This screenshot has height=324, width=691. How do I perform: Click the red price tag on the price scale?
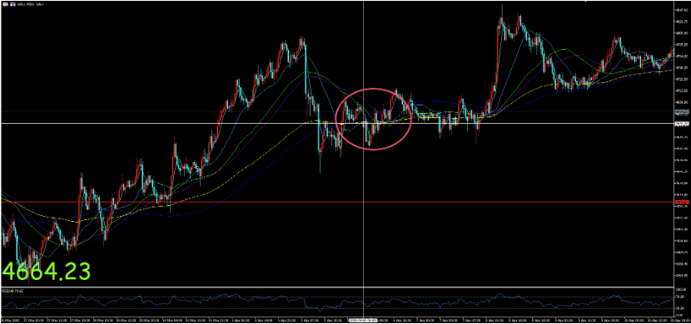click(x=682, y=202)
